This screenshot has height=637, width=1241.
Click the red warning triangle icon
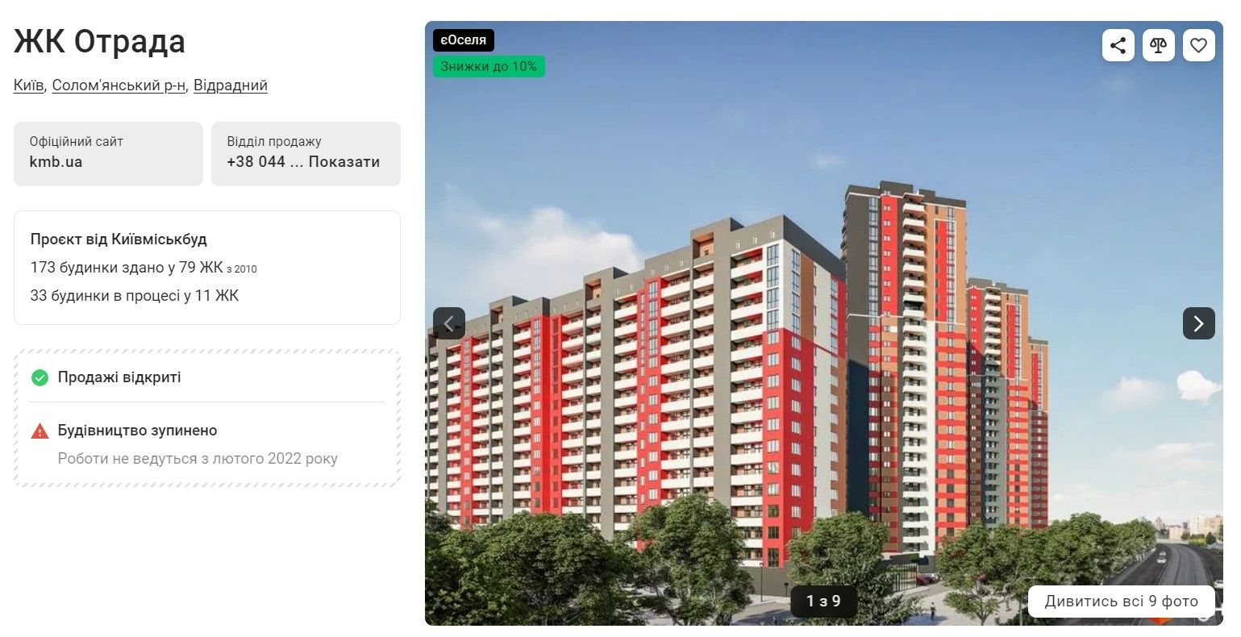[40, 431]
